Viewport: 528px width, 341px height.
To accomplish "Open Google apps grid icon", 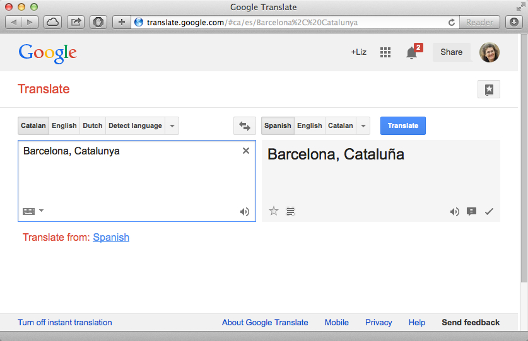I will 385,52.
